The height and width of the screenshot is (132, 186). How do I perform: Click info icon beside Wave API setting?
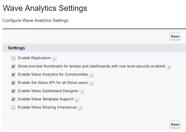point(91,83)
